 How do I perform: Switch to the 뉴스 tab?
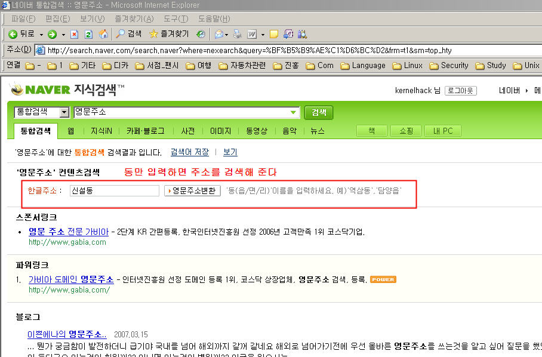(x=318, y=131)
